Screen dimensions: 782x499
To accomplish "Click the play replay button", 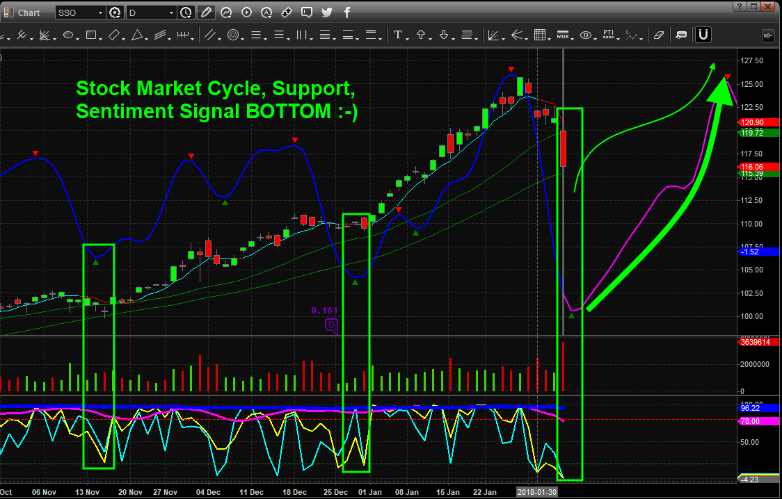I will [x=246, y=13].
